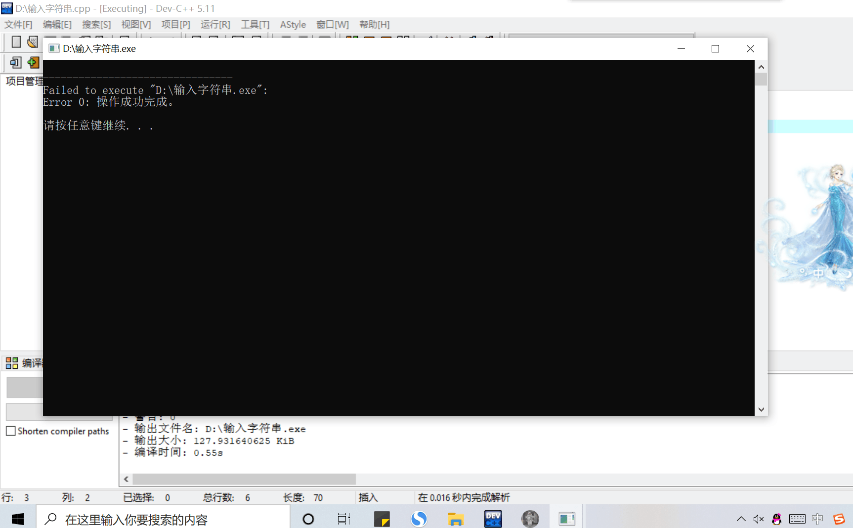Click the 中 input method indicator in tray
Image resolution: width=853 pixels, height=528 pixels.
pyautogui.click(x=818, y=519)
